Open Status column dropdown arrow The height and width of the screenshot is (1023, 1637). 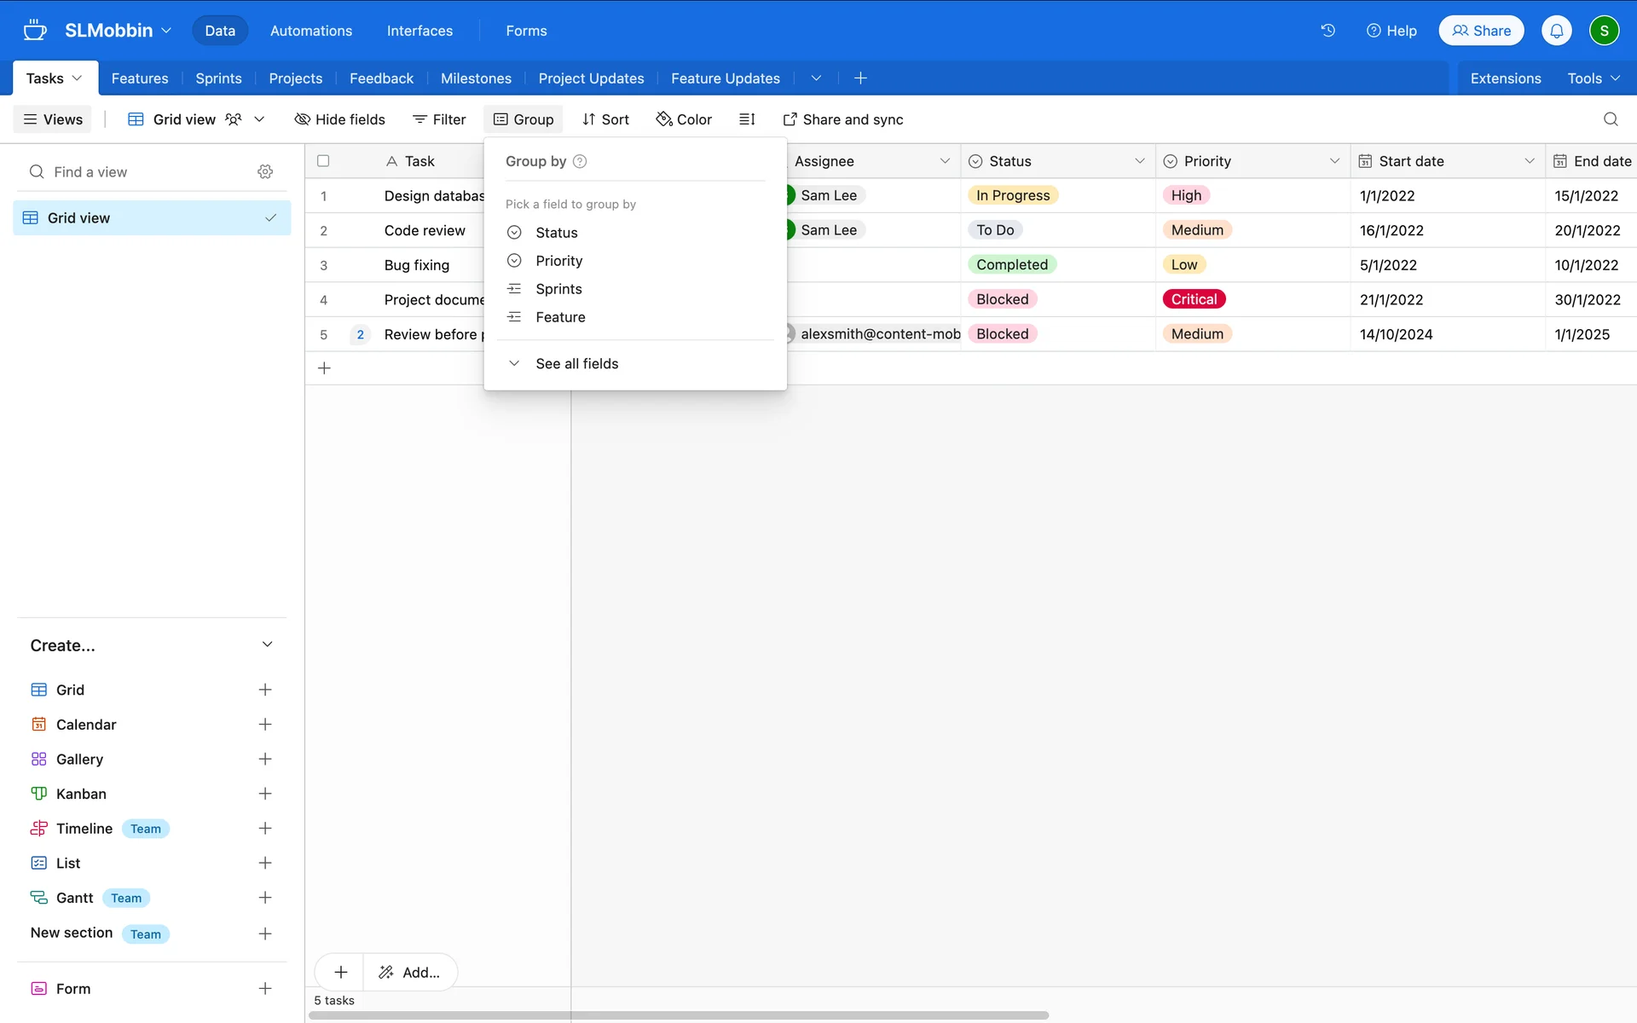coord(1139,161)
